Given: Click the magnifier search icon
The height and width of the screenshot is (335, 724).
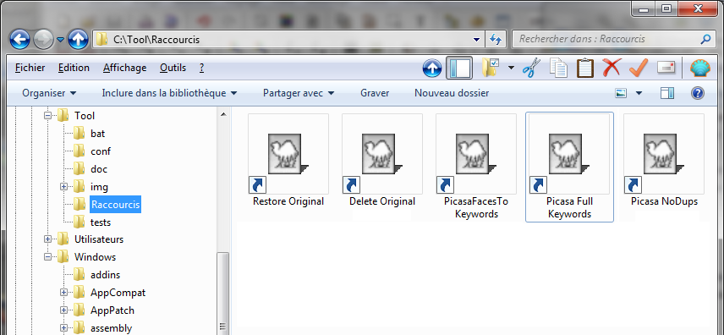Looking at the screenshot, I should click(x=705, y=39).
